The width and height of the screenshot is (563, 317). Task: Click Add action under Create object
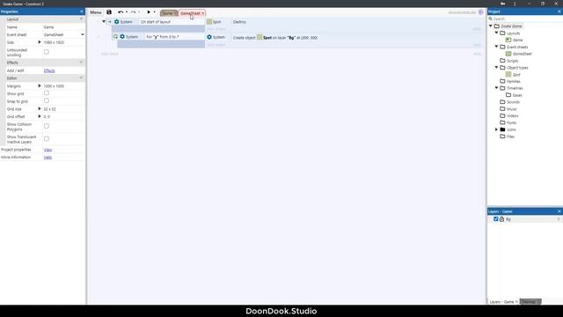pos(216,45)
